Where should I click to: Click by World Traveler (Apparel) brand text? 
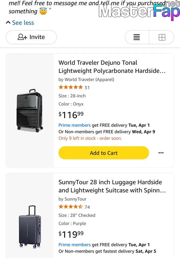pos(86,79)
